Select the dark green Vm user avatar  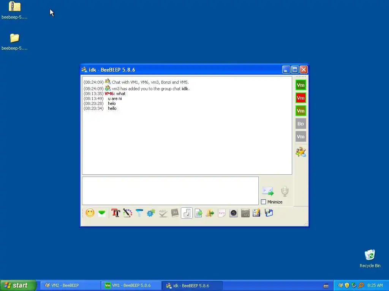pos(301,85)
